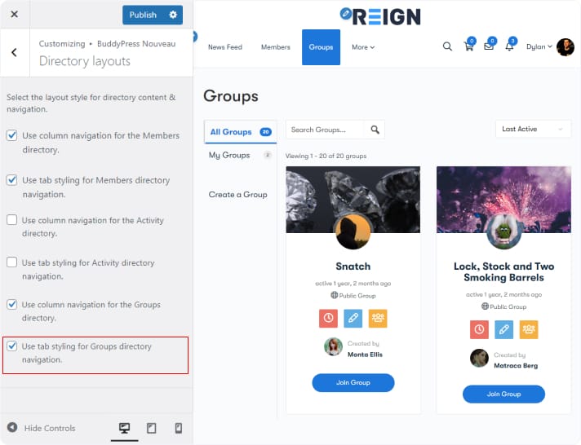Image resolution: width=581 pixels, height=445 pixels.
Task: Disable tab styling for Groups directory navigation
Action: (12, 346)
